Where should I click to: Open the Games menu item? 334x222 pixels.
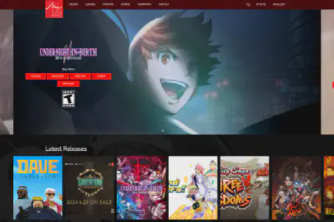click(x=90, y=4)
